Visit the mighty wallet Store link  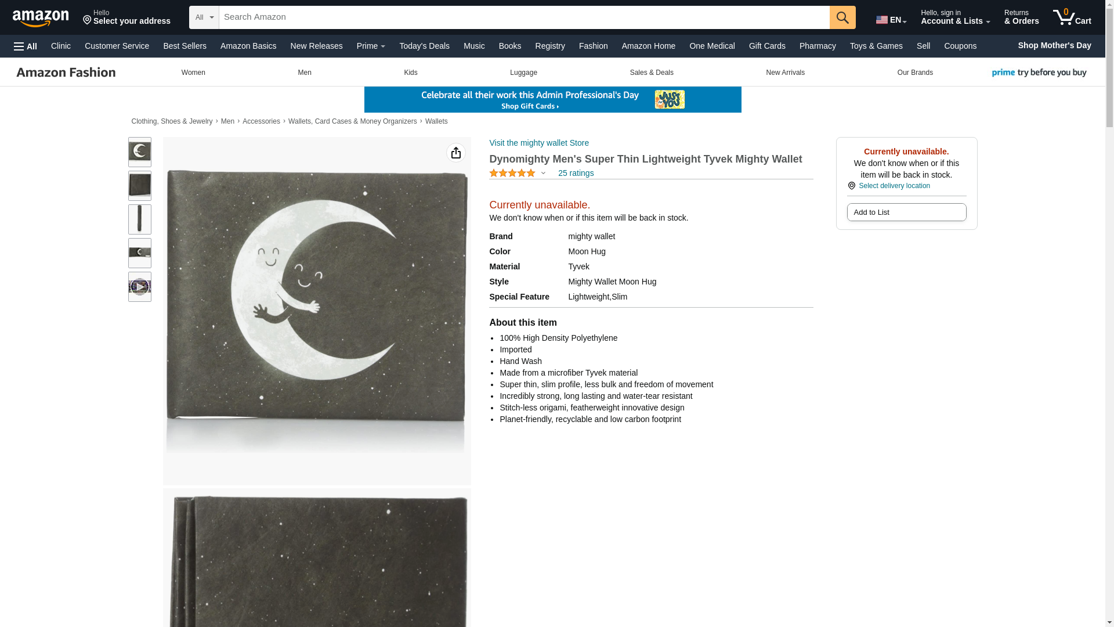pyautogui.click(x=538, y=143)
